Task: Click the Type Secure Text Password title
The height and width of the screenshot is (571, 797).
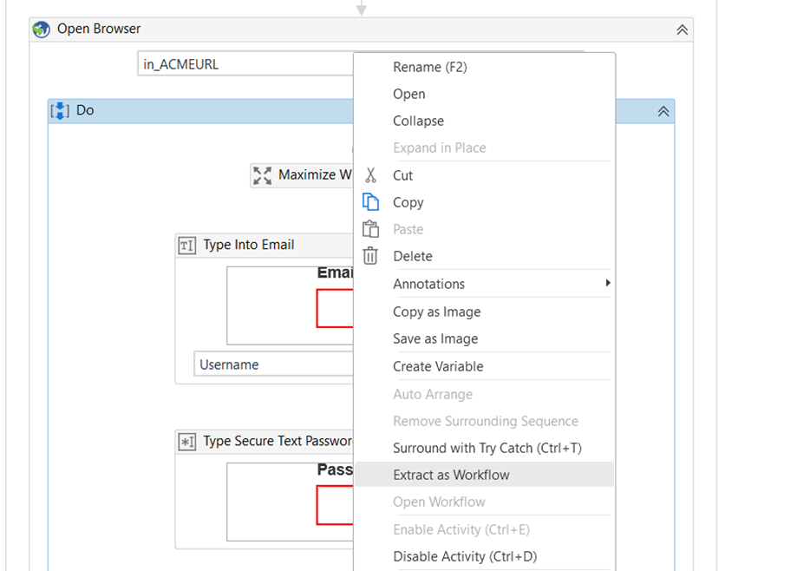Action: coord(278,441)
